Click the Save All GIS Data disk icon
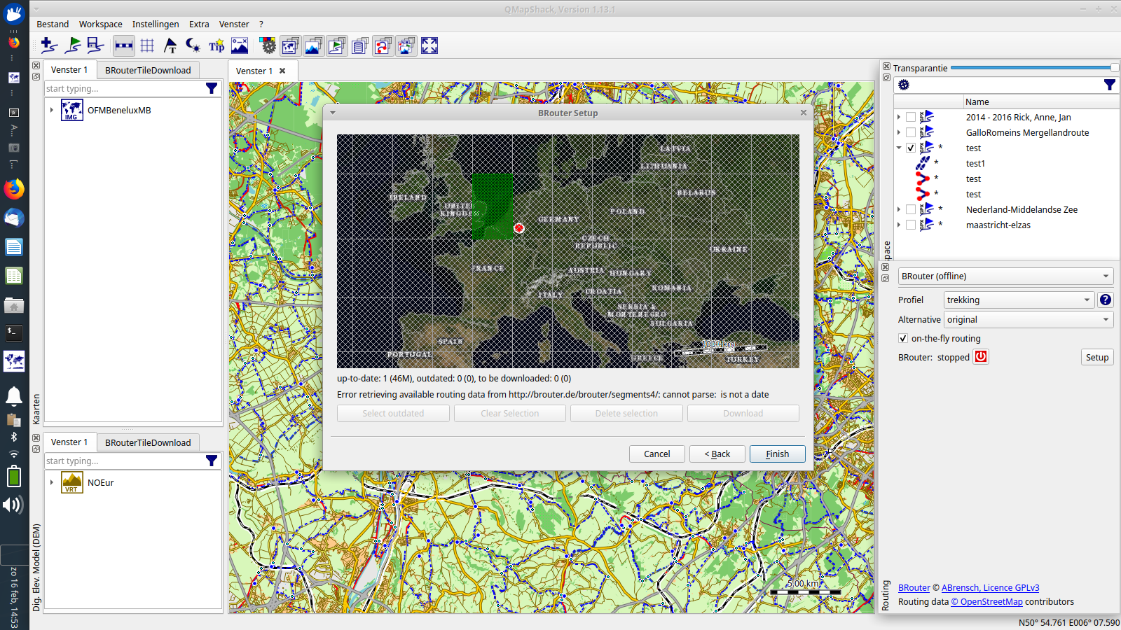Image resolution: width=1121 pixels, height=630 pixels. point(95,46)
